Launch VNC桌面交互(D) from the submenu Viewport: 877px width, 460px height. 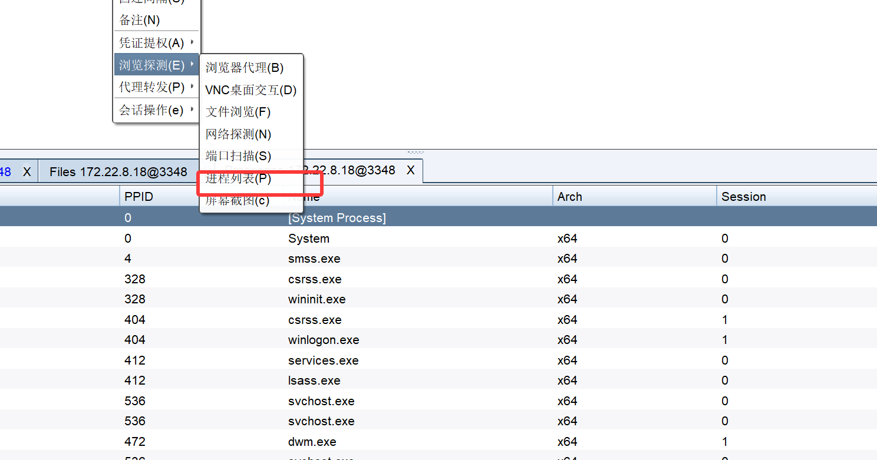[x=251, y=90]
